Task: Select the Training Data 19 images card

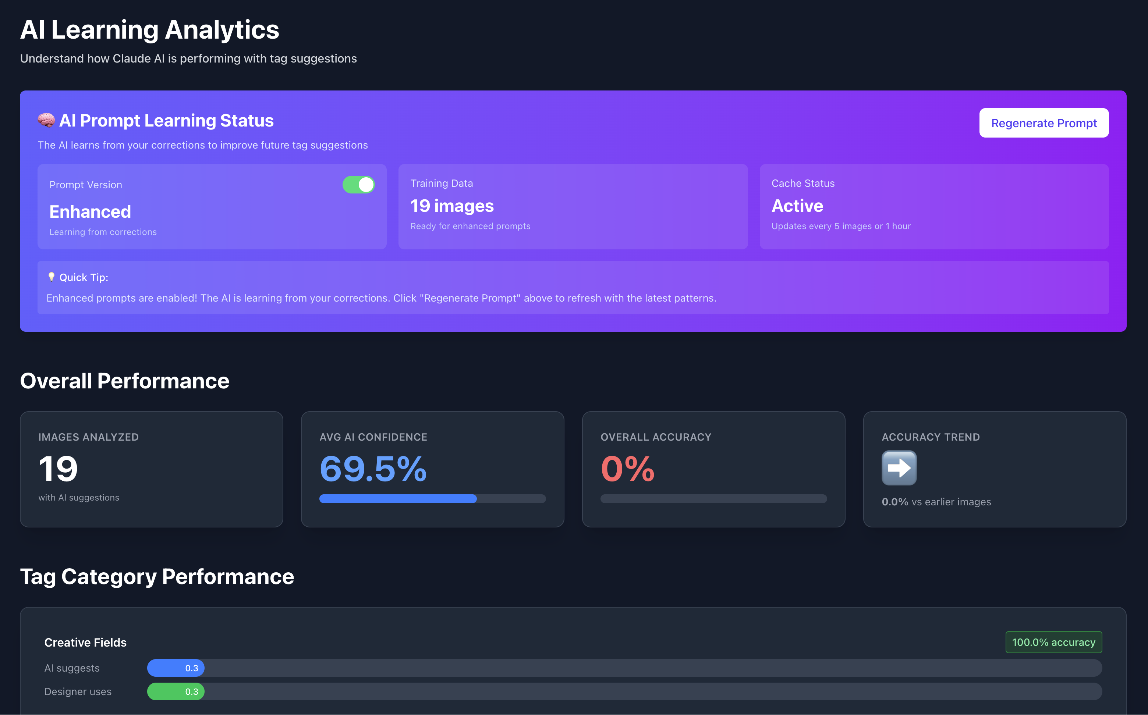Action: point(573,207)
